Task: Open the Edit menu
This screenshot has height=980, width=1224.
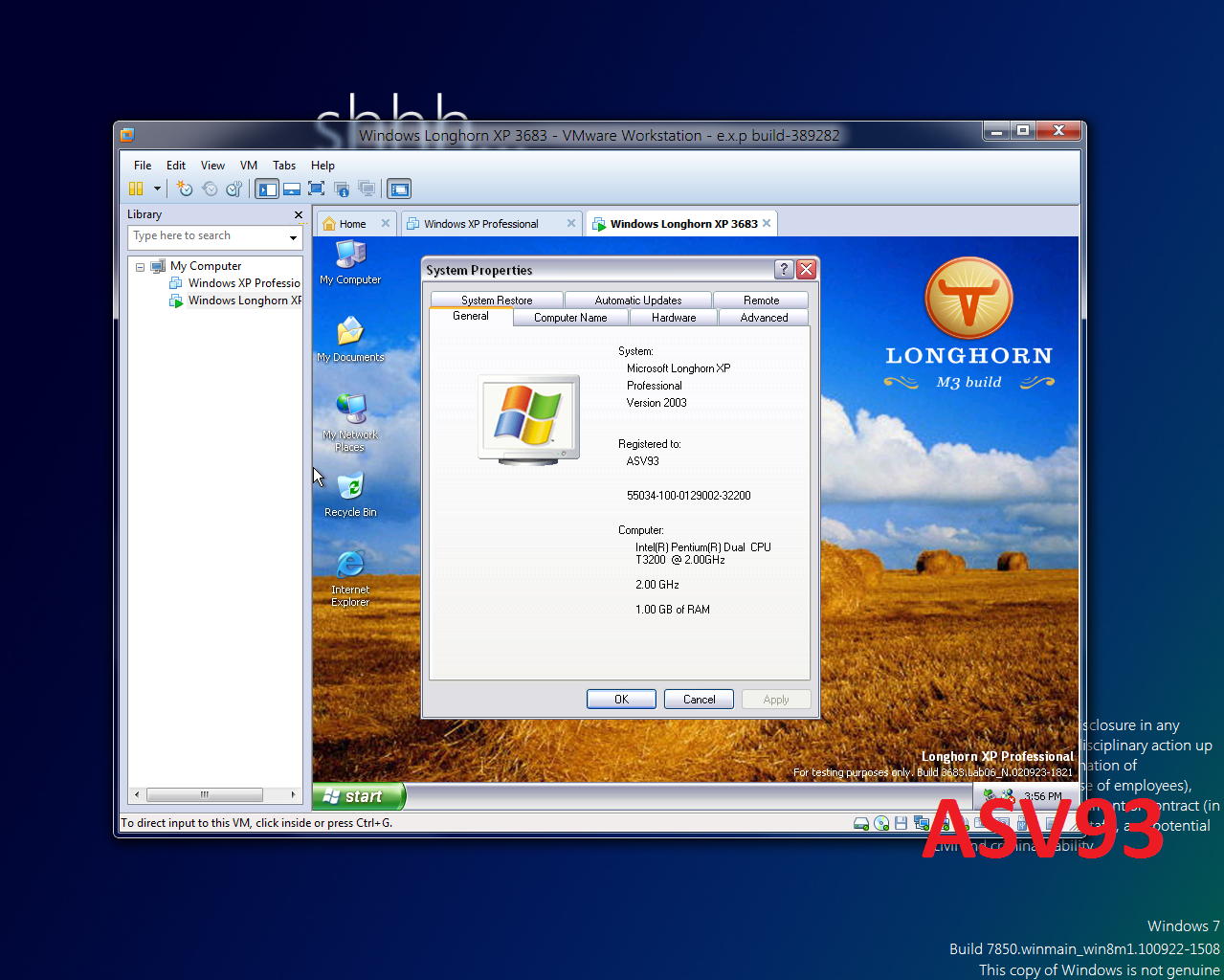Action: [x=176, y=166]
